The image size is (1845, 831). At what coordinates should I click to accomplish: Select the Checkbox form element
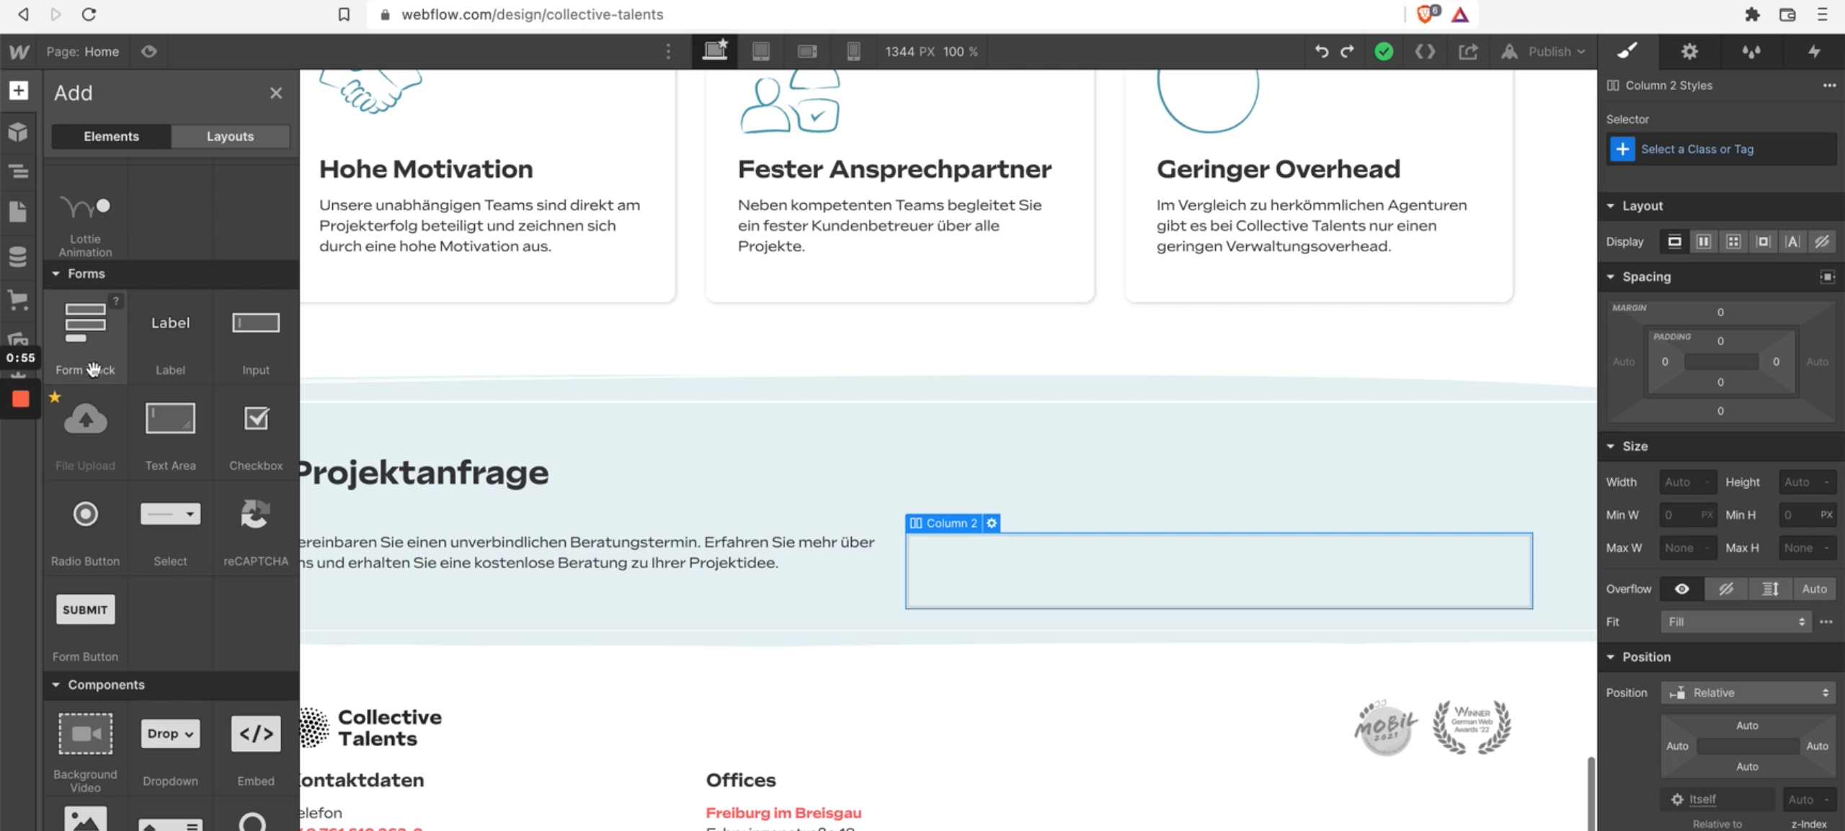coord(256,433)
